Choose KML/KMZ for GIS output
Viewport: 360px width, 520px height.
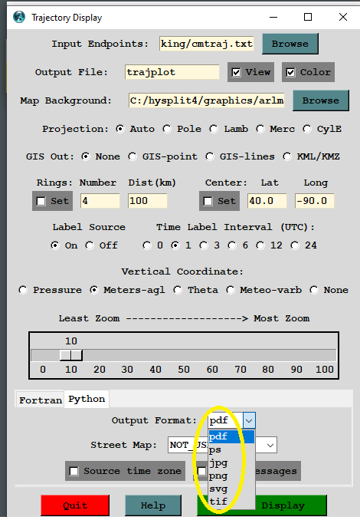(x=286, y=156)
